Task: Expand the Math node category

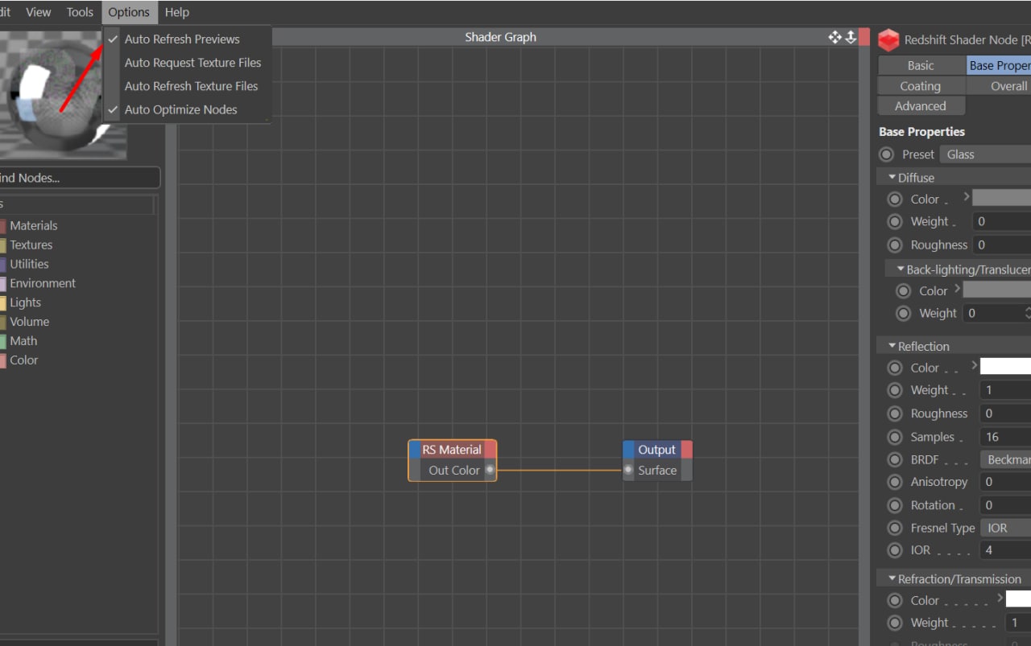Action: (23, 341)
